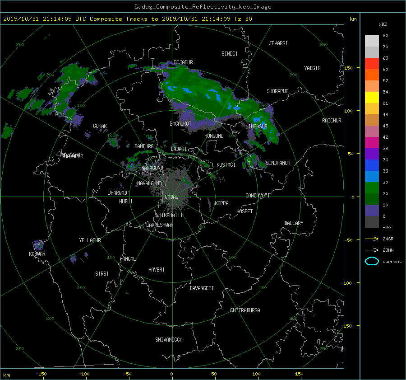Click the CHITRADURGA city label
Viewport: 406px width, 380px height.
[245, 310]
